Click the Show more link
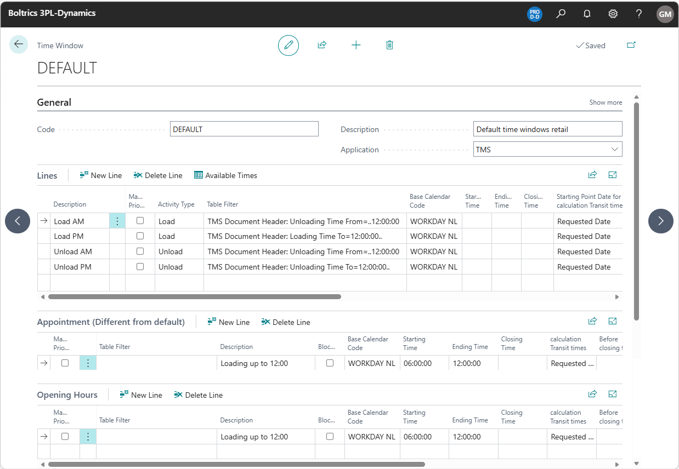The image size is (679, 469). [606, 102]
